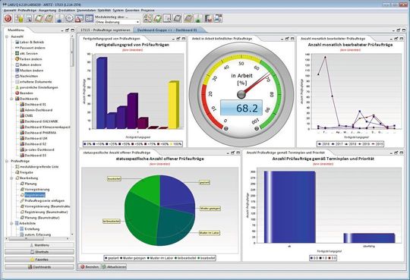Collapse the Auswahl tree node
Image resolution: width=410 pixels, height=280 pixels.
7,36
